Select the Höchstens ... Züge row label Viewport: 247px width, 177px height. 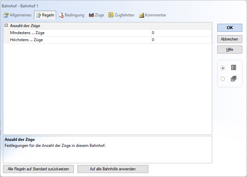point(27,40)
